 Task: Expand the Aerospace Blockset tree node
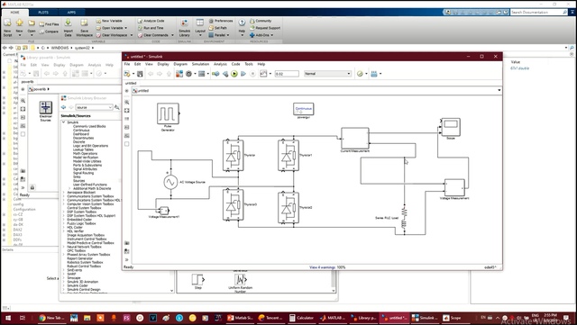64,193
